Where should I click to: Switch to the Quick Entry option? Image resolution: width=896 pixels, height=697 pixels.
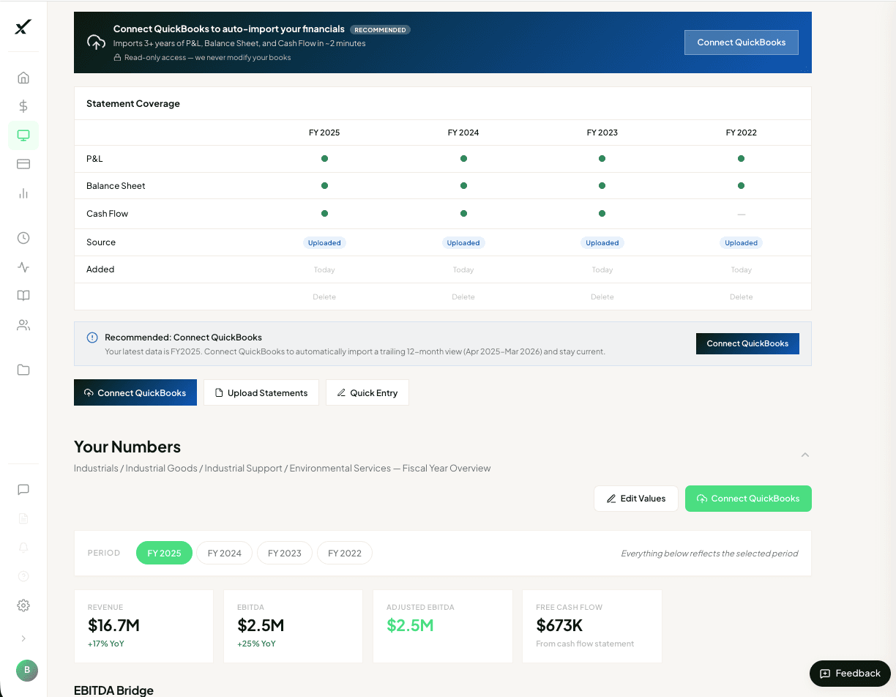tap(367, 392)
